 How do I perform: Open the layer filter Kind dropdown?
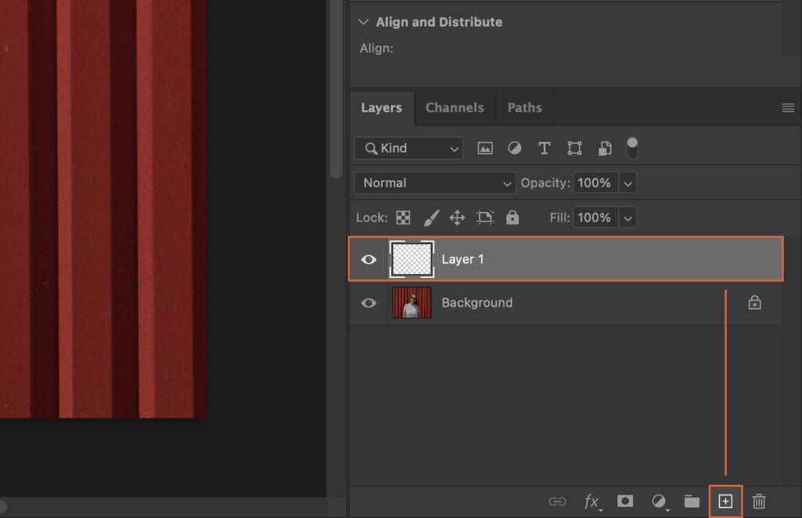pos(408,148)
